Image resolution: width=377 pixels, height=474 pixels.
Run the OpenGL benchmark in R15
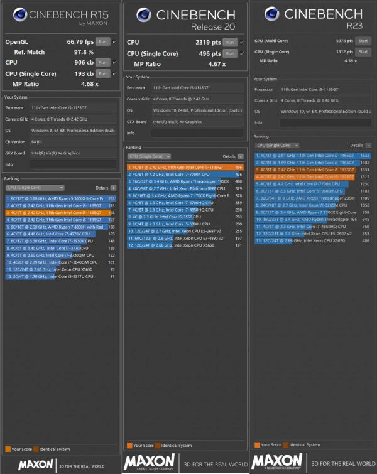[103, 41]
